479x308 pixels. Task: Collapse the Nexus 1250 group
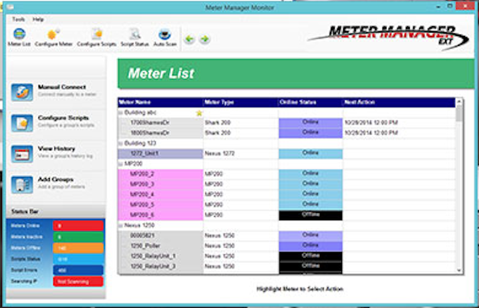pyautogui.click(x=120, y=226)
